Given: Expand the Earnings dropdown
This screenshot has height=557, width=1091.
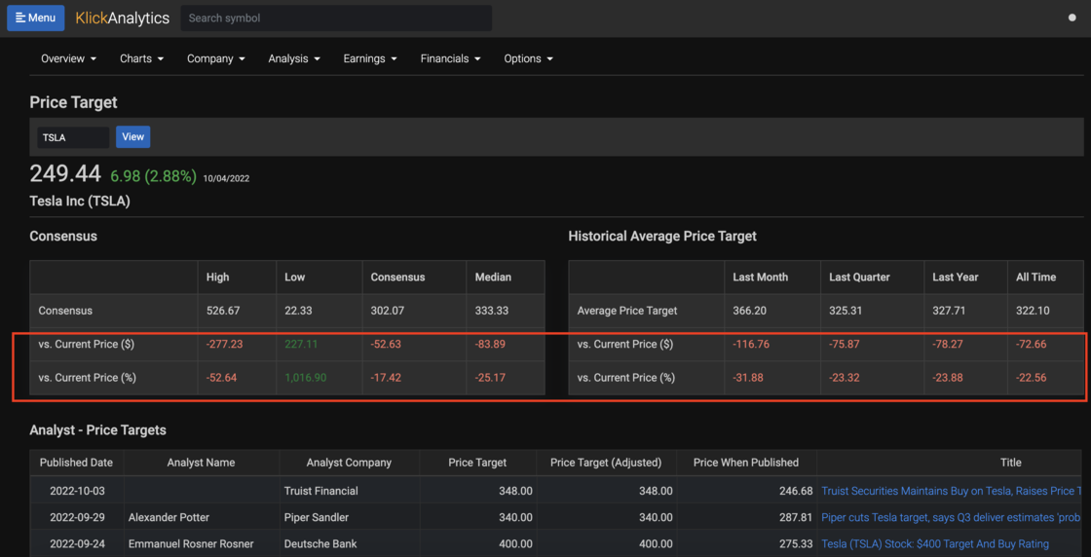Looking at the screenshot, I should tap(370, 59).
